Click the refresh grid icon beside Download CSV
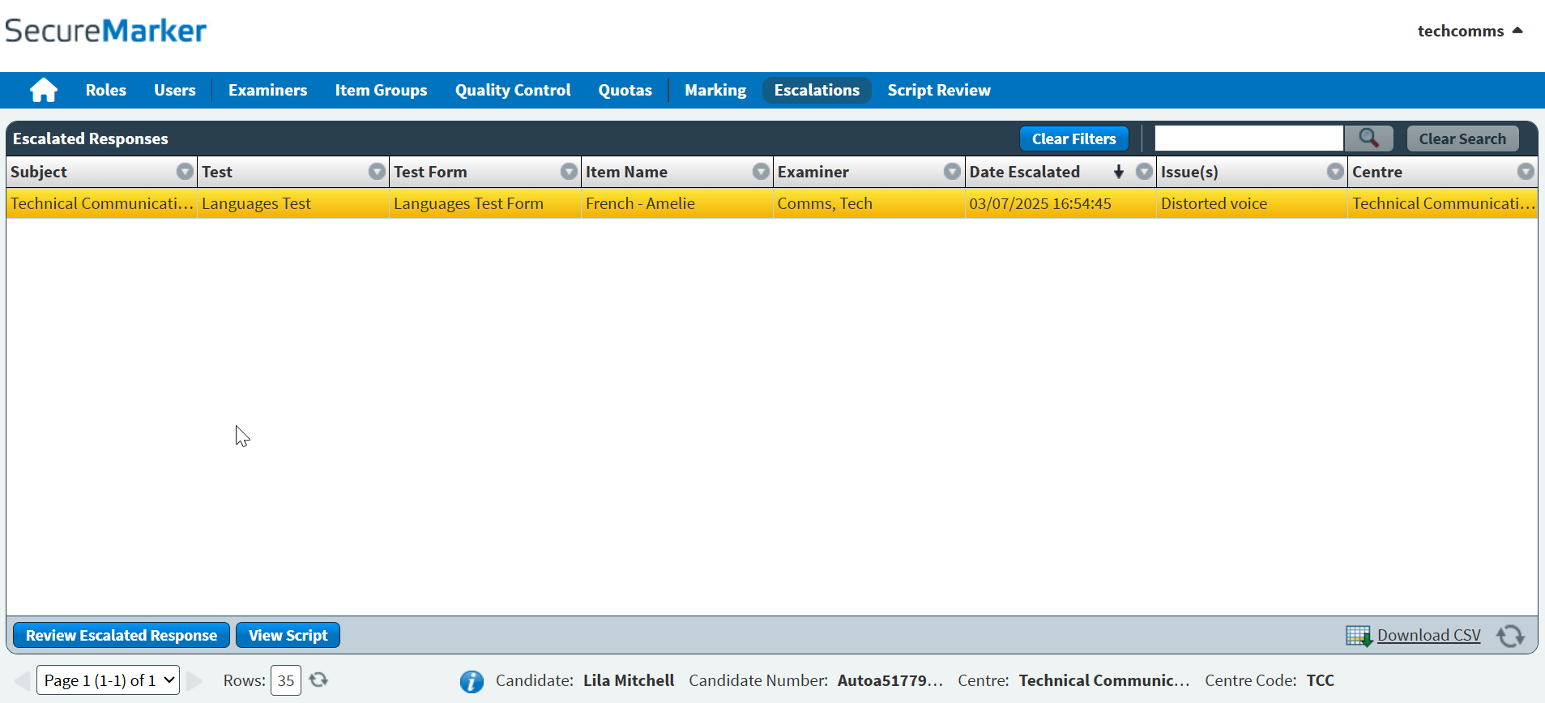 [x=1509, y=636]
